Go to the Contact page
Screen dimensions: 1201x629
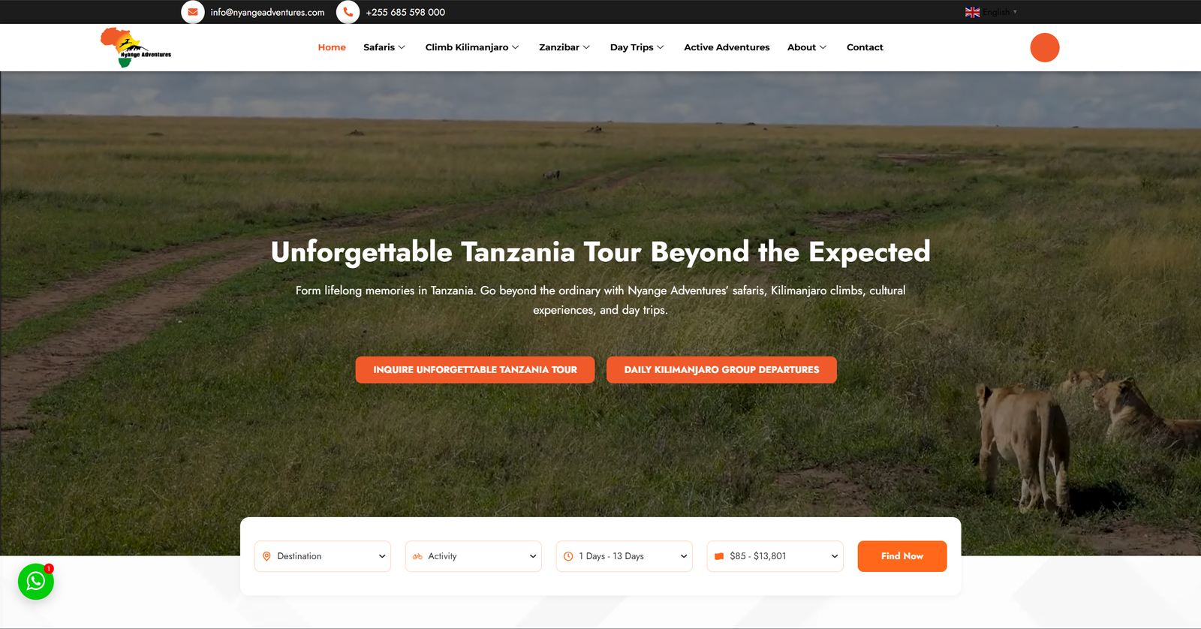click(x=865, y=47)
